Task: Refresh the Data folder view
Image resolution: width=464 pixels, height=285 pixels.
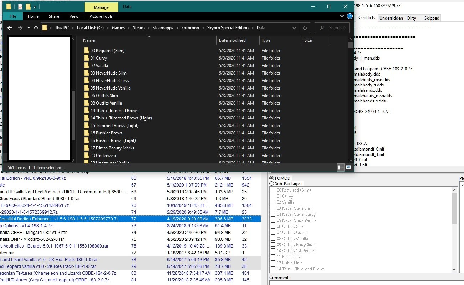Action: [x=305, y=28]
